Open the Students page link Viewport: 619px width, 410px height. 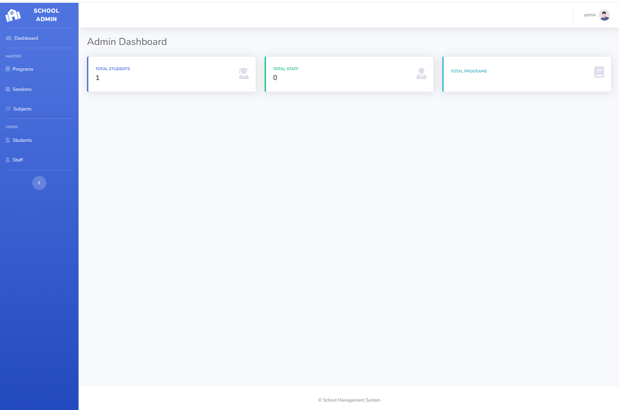coord(22,140)
